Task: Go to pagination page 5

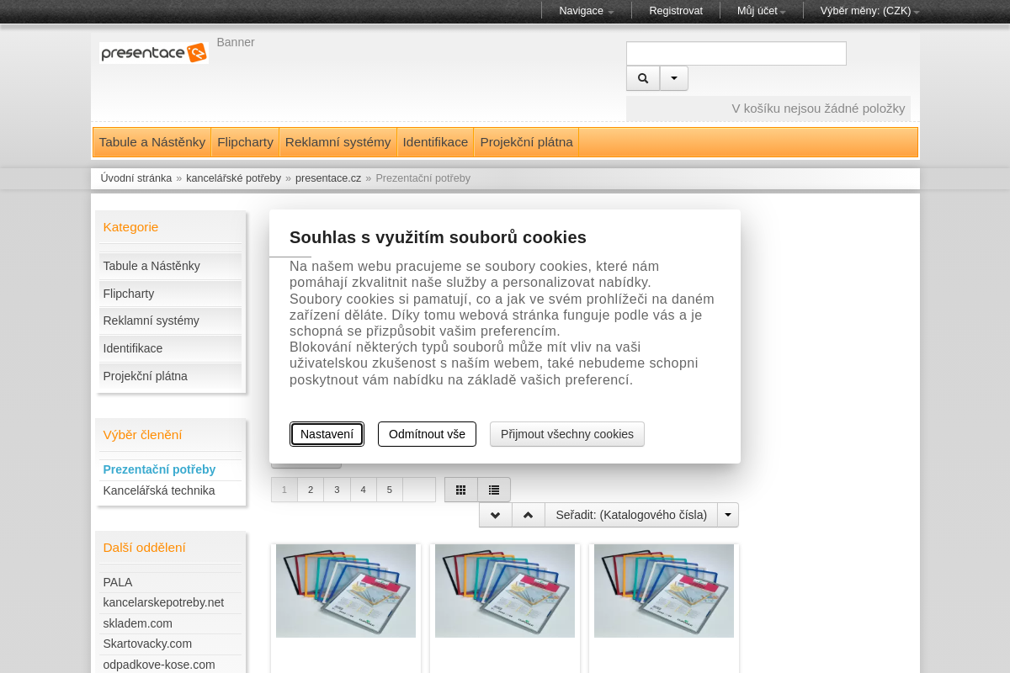Action: pos(389,490)
